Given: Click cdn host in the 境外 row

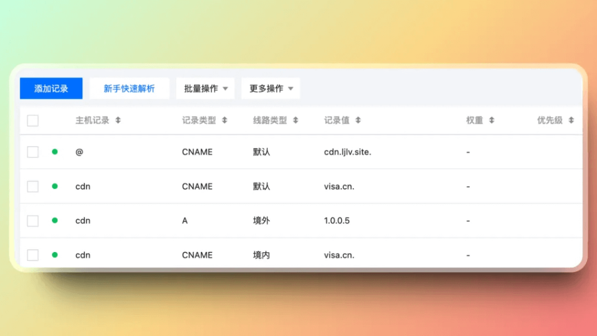Looking at the screenshot, I should click(83, 220).
